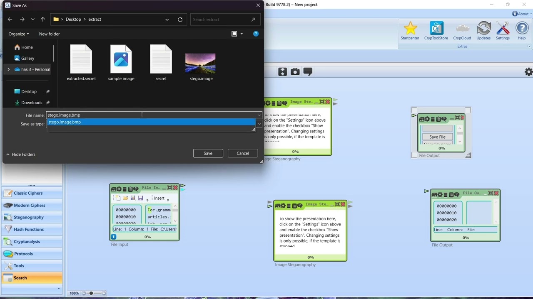Click the About info icon
The width and height of the screenshot is (533, 299).
point(515,14)
